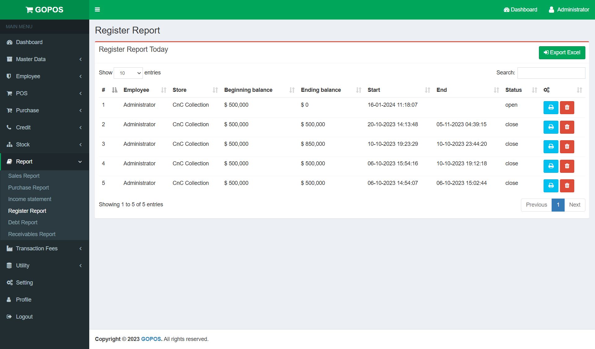
Task: Sort by Ending balance column
Action: point(320,90)
